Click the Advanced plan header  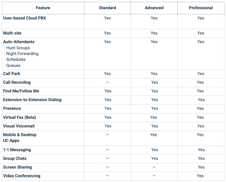(x=154, y=8)
